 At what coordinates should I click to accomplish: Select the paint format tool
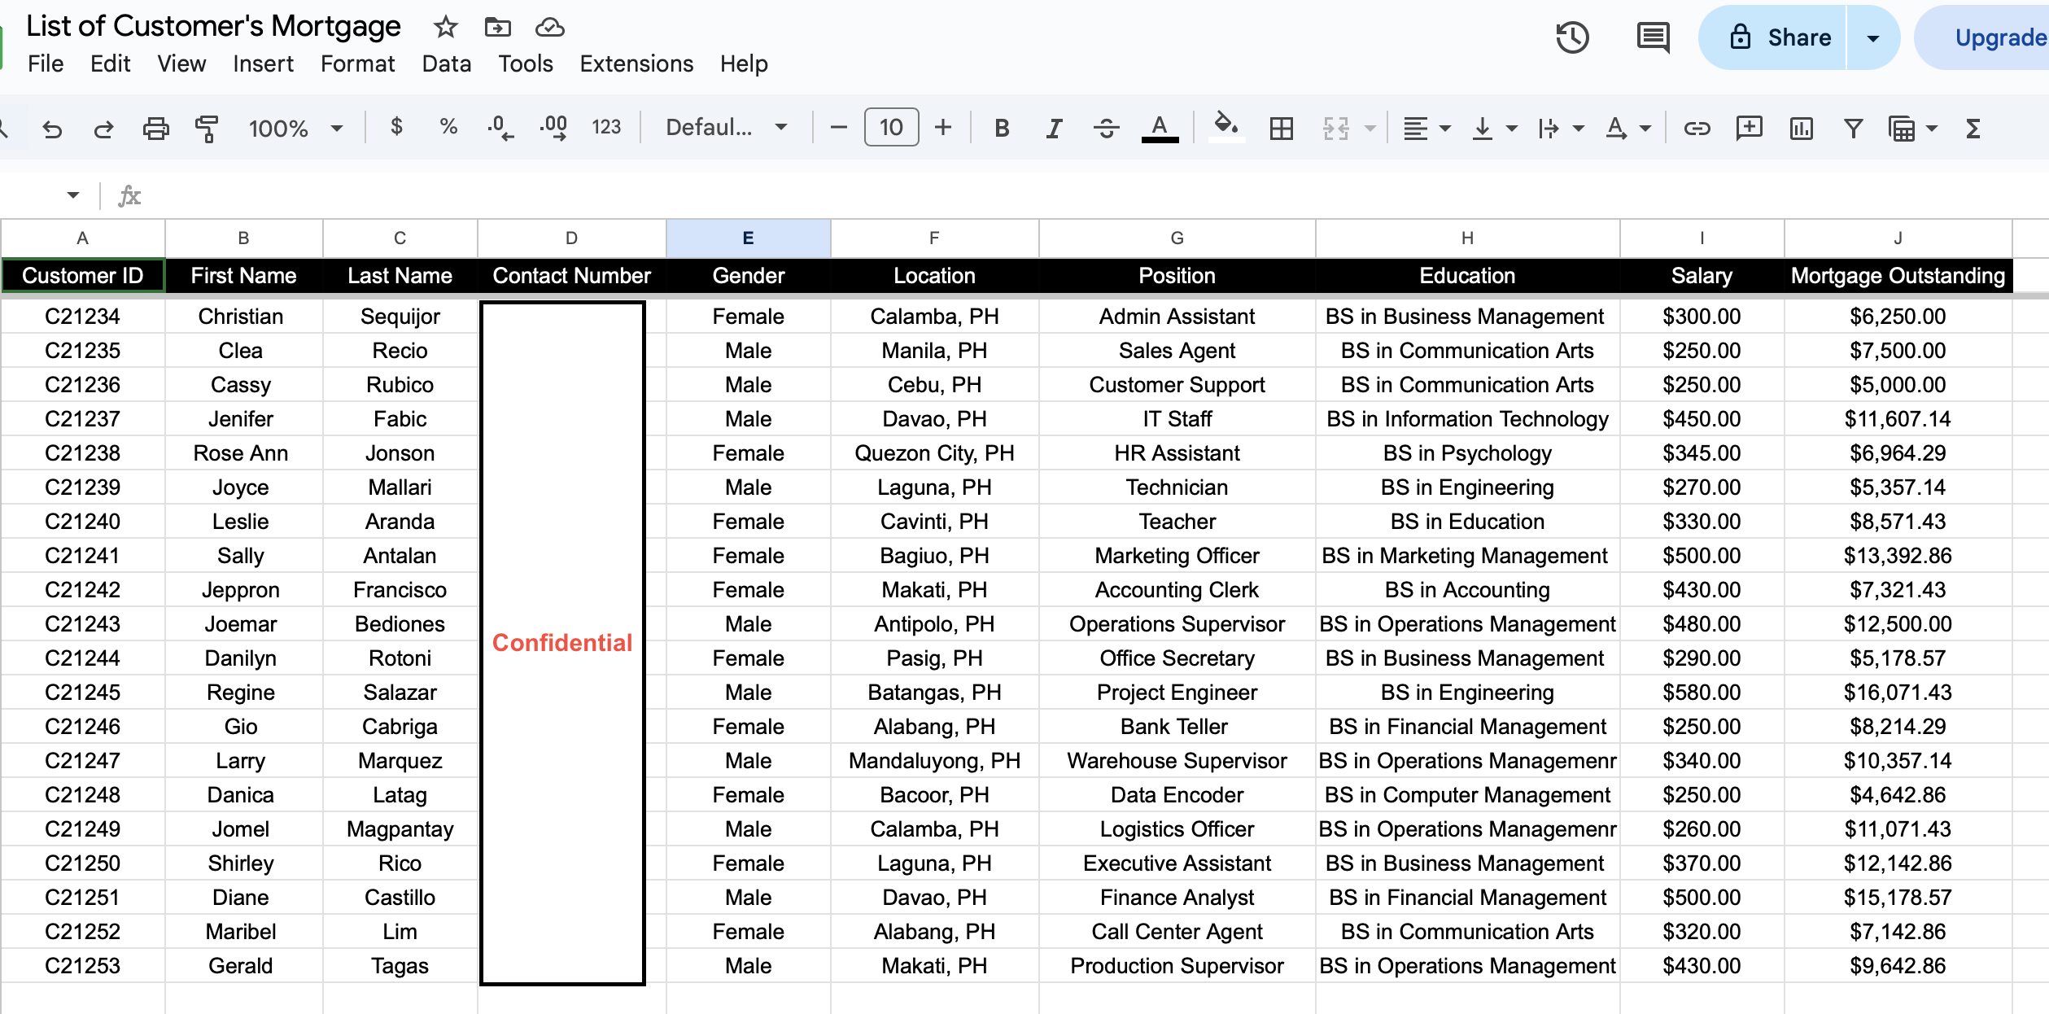click(x=207, y=129)
